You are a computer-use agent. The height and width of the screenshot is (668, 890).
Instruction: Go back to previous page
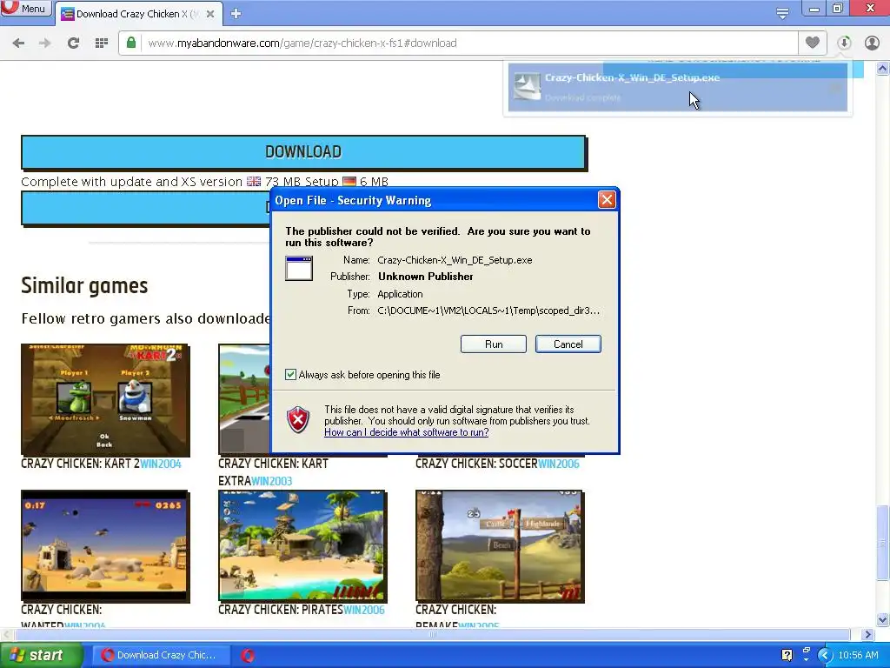tap(18, 43)
